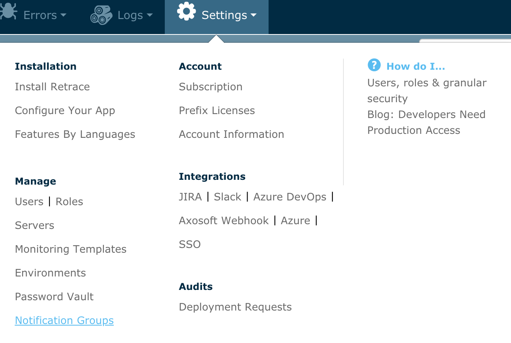Click the Audits section heading
The image size is (511, 343).
[196, 286]
